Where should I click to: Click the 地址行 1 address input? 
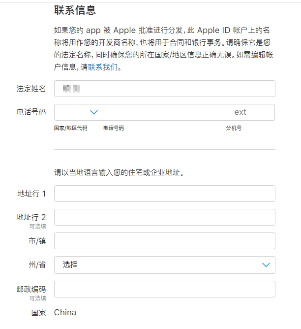pos(164,194)
